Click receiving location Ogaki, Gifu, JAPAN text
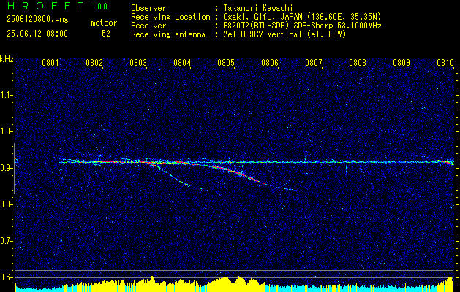 tap(302, 17)
